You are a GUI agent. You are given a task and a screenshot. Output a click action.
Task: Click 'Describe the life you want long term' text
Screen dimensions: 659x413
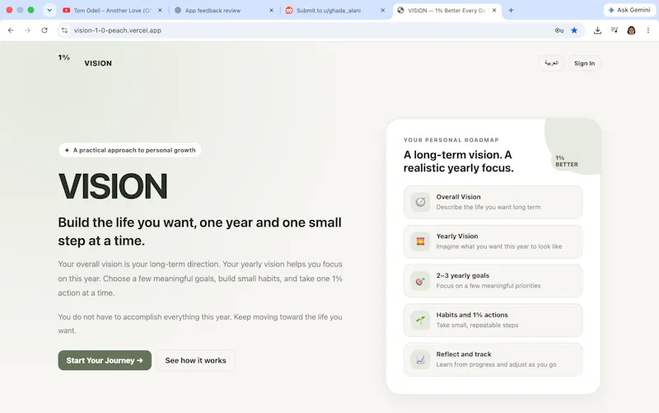pyautogui.click(x=488, y=207)
